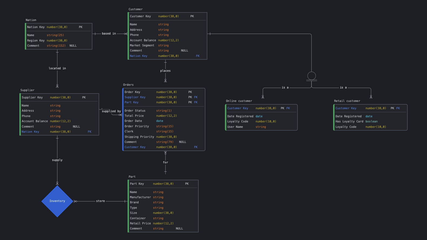Select User Name attribute in Online customer
Viewport: 427px width, 240px height.
click(262, 127)
